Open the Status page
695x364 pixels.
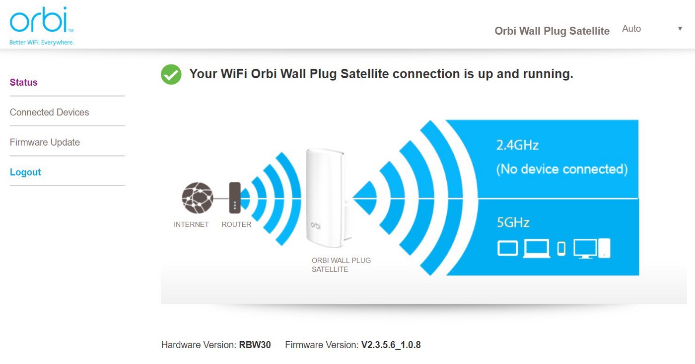point(24,83)
